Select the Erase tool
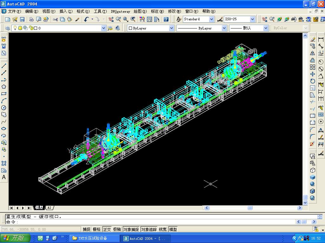The image size is (325, 243). click(x=313, y=39)
